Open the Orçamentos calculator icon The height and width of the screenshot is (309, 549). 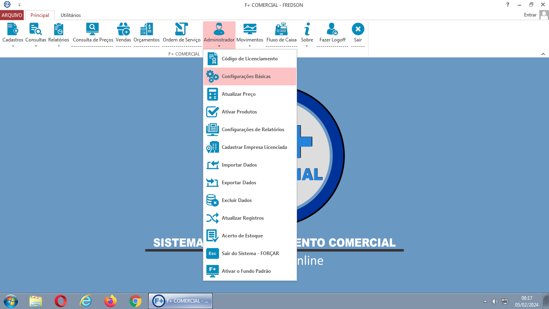pyautogui.click(x=146, y=29)
